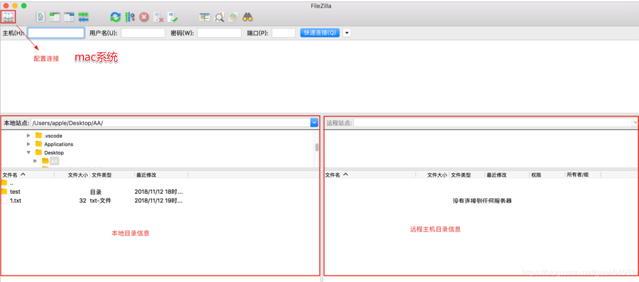Select the parent directory '..' row

coord(160,183)
